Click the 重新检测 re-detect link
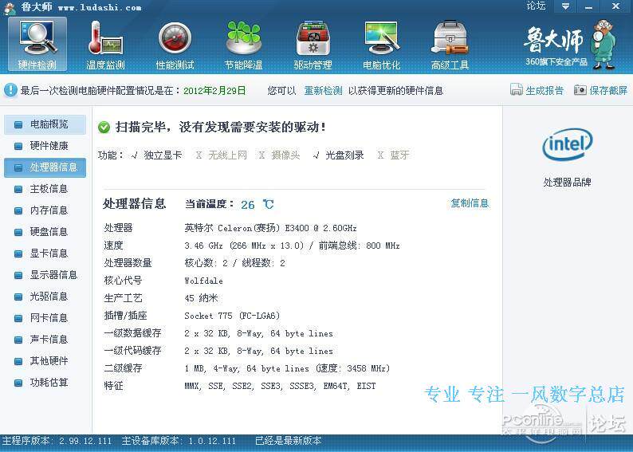The height and width of the screenshot is (452, 633). [x=323, y=90]
